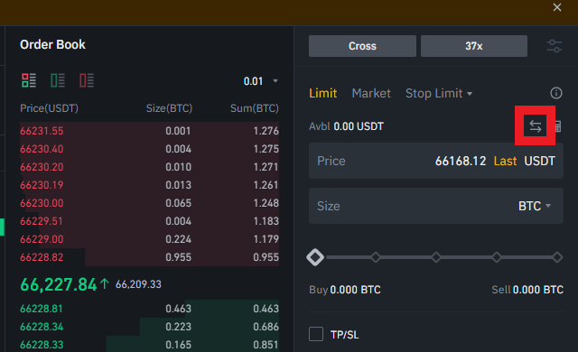
Task: Click the Order Book heading
Action: click(x=52, y=44)
